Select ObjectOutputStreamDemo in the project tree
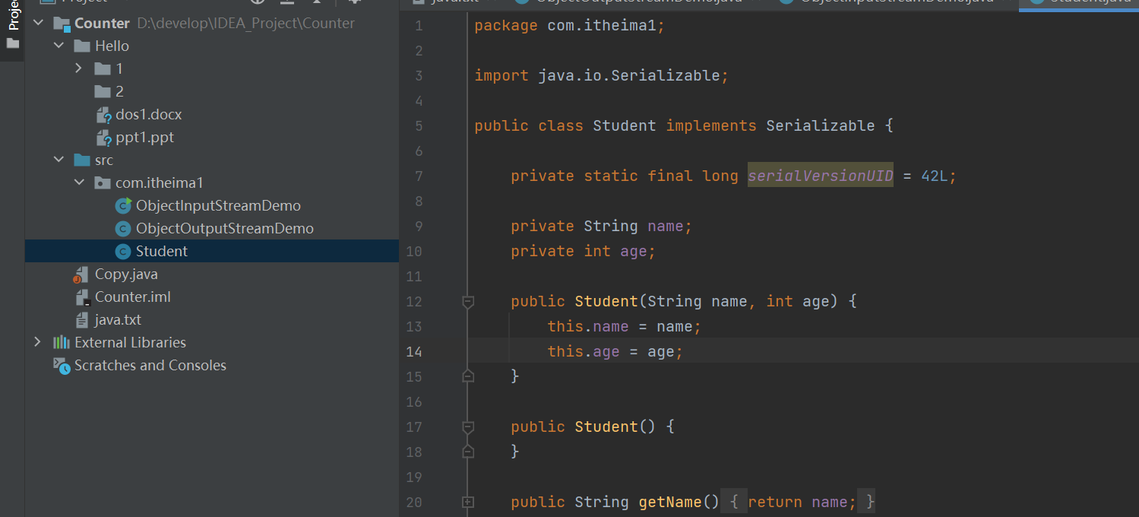Screen dimensions: 1139x517 [225, 229]
